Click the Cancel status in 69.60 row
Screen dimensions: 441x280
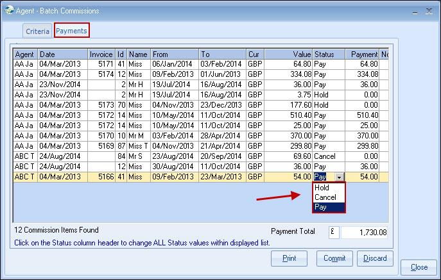[329, 156]
